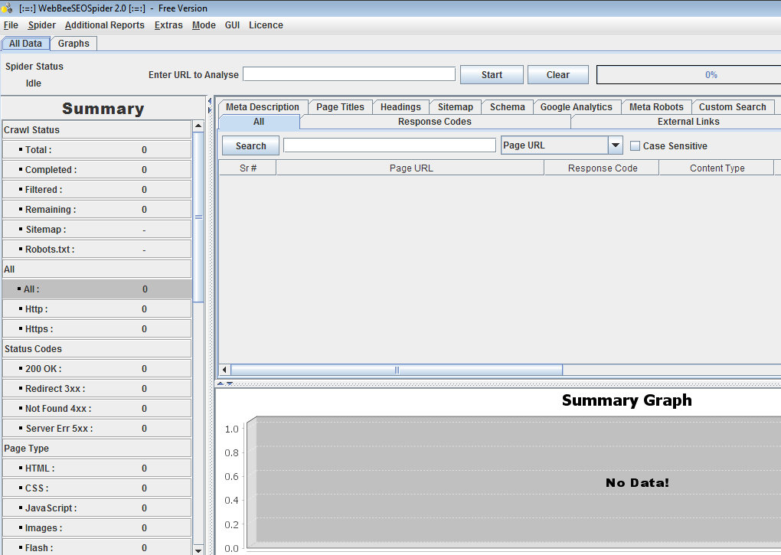Select the Sitemap row under Crawl Status
The width and height of the screenshot is (781, 555).
(x=97, y=230)
